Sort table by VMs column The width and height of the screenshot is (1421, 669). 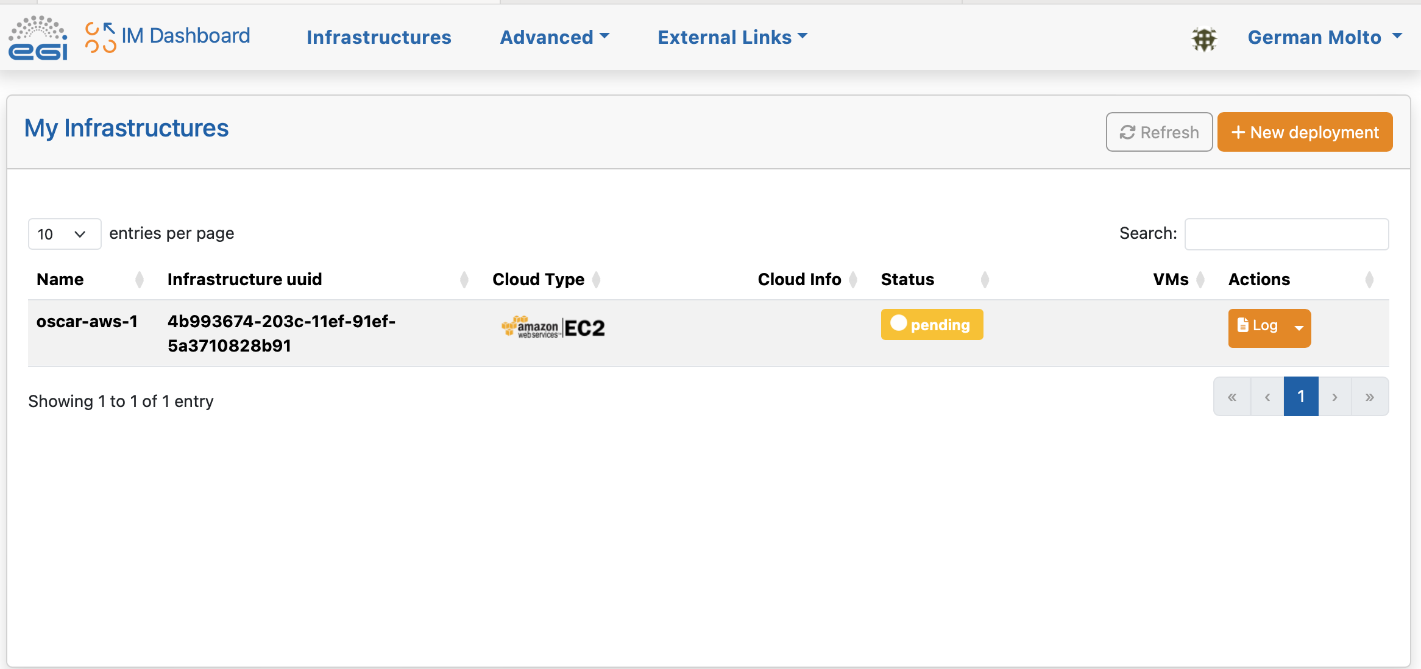tap(1170, 280)
